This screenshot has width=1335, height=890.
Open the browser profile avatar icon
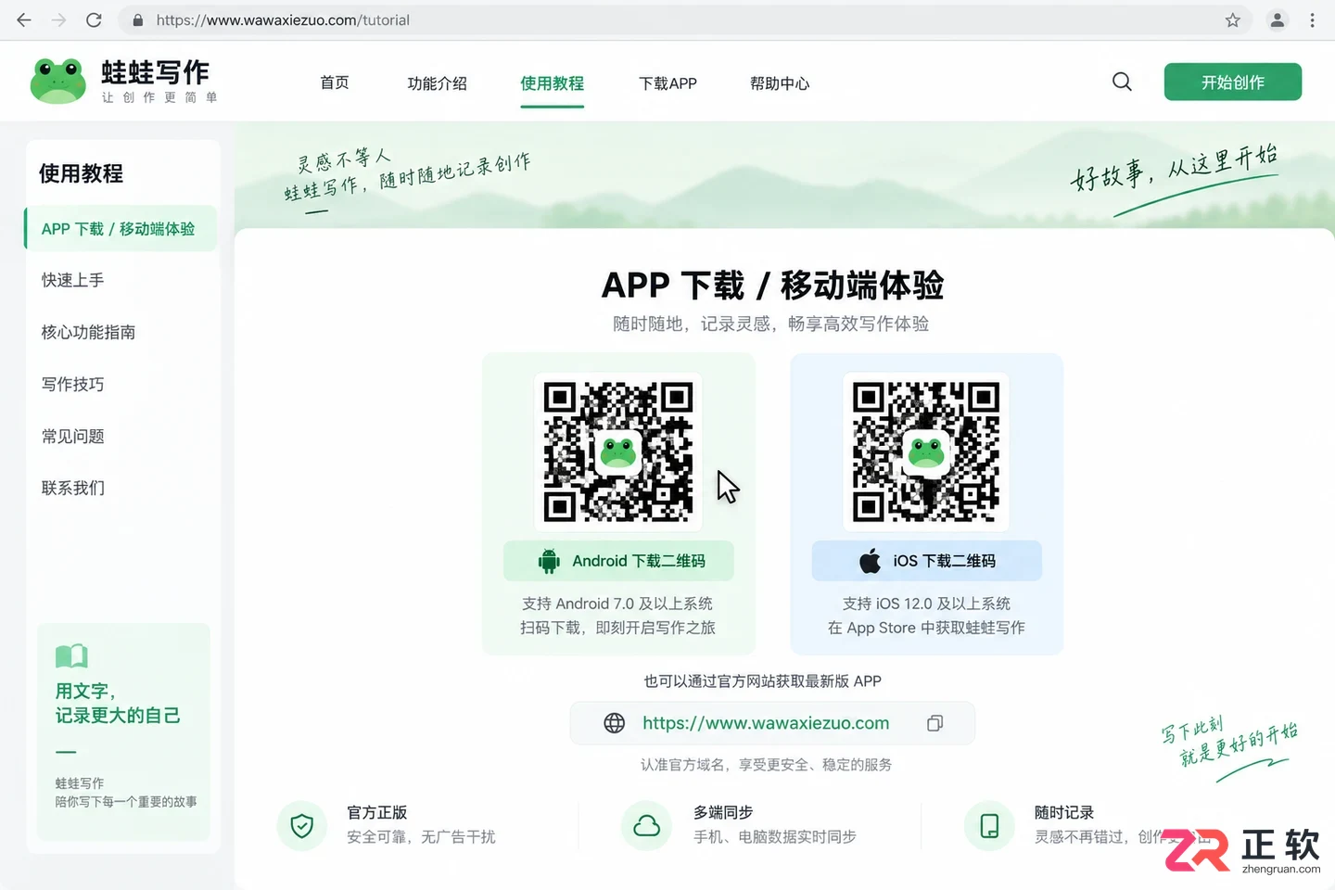[x=1277, y=19]
